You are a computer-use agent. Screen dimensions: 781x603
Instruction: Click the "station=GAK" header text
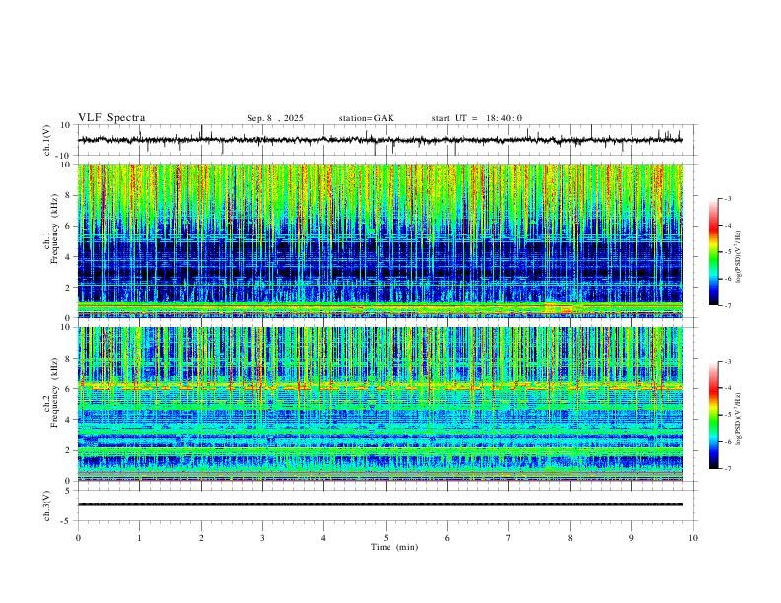pos(366,118)
